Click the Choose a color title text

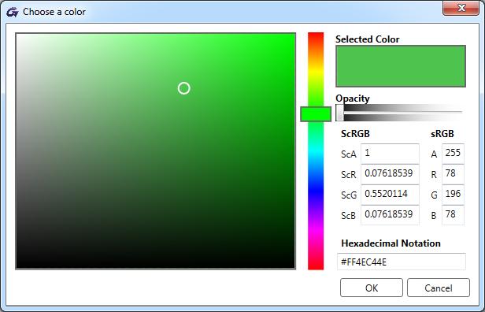pos(54,12)
